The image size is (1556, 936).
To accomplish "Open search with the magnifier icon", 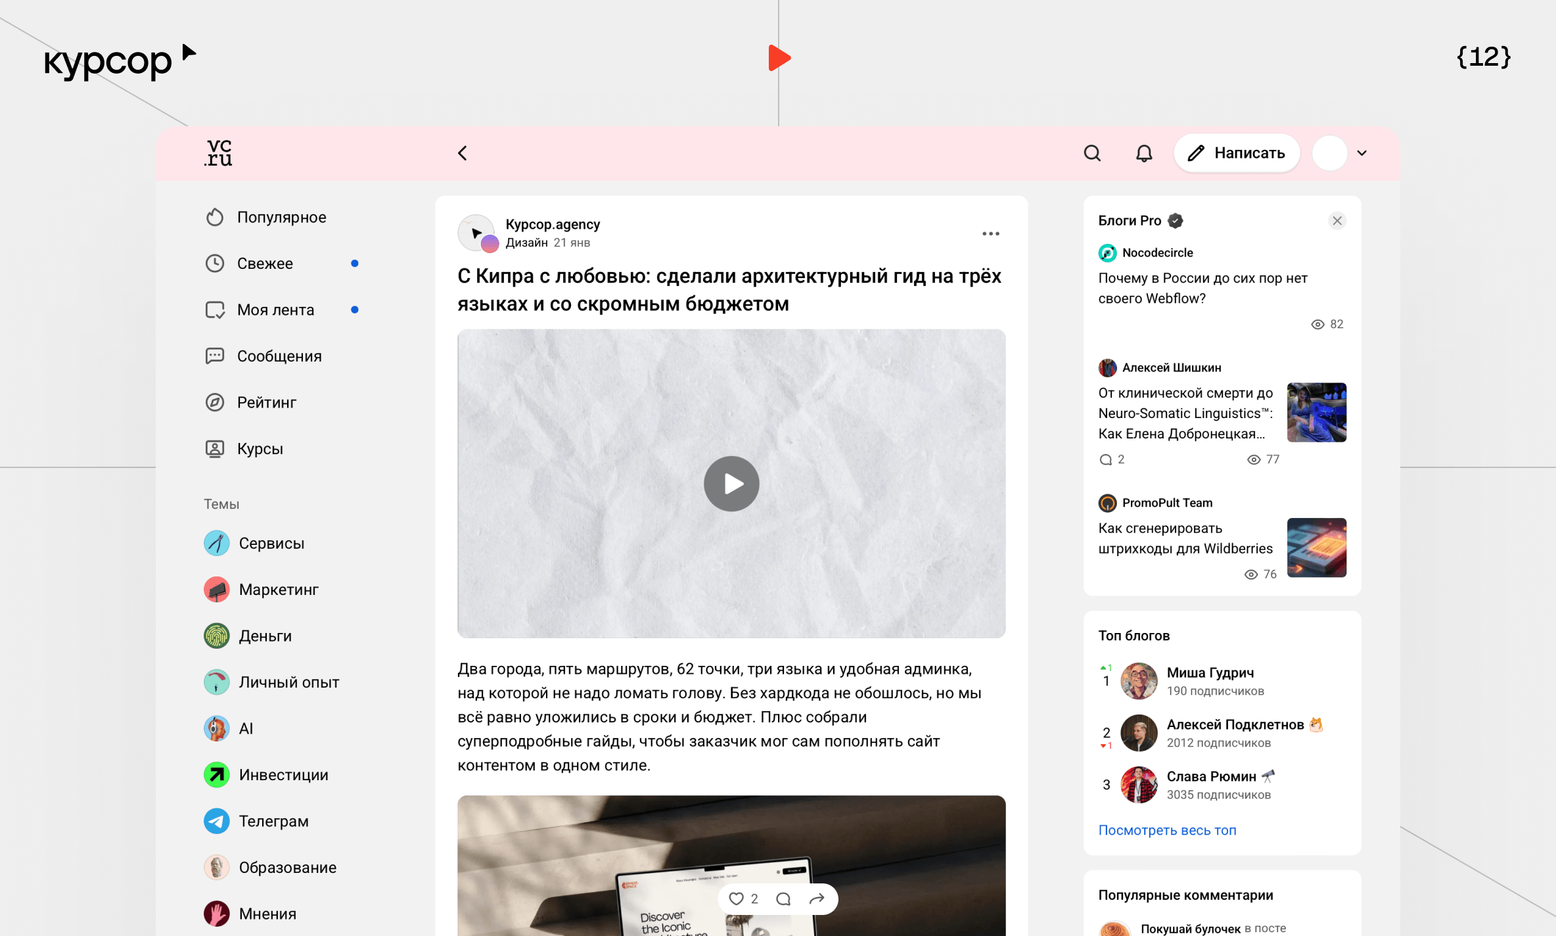I will (1092, 153).
